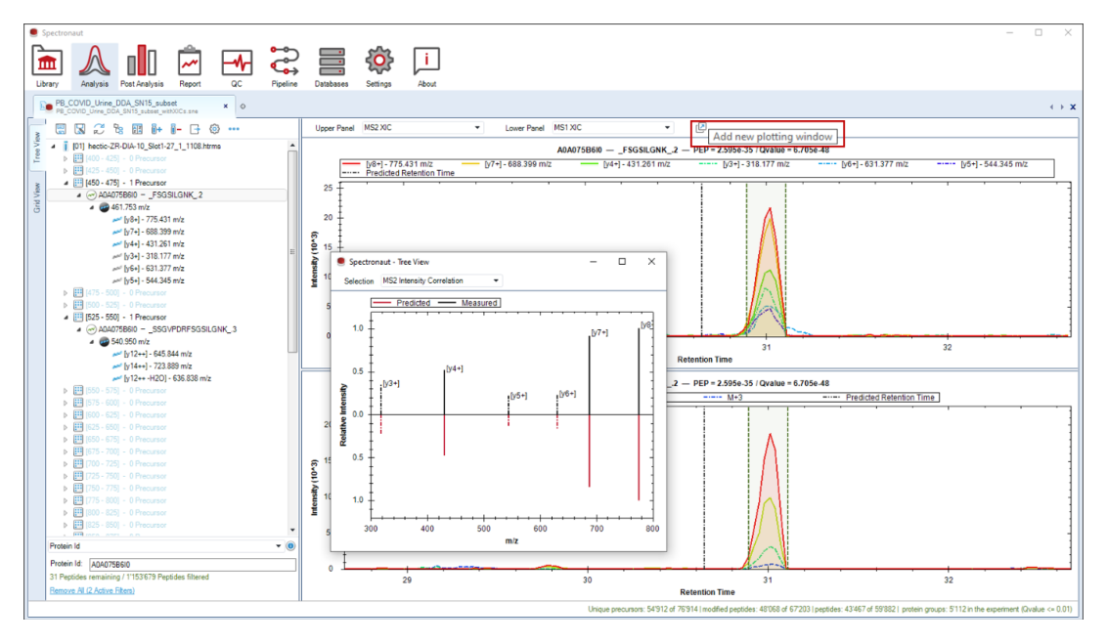Open the Upper Panel MS2 XIC dropdown
The width and height of the screenshot is (1107, 644).
point(421,128)
